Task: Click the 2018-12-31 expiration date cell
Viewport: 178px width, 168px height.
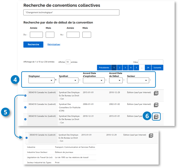Action: tap(88, 116)
